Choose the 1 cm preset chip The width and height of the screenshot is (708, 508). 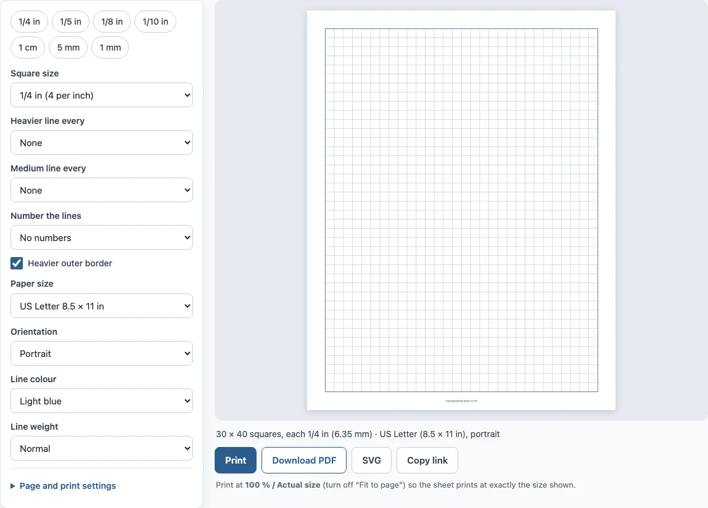point(28,47)
